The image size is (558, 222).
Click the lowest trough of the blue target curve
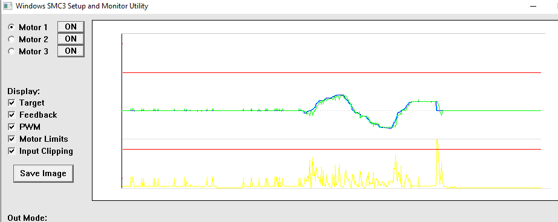coord(386,127)
